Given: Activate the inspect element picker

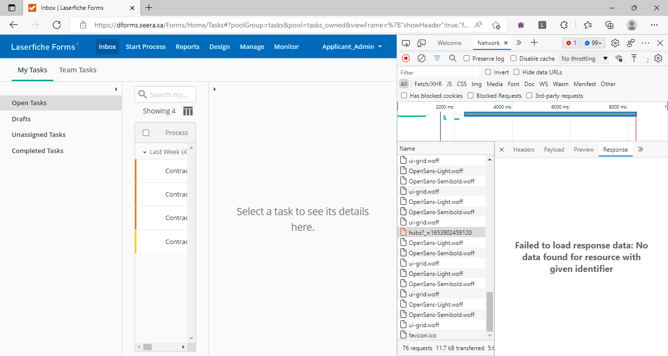Looking at the screenshot, I should click(406, 43).
